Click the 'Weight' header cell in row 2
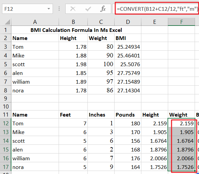 101,38
